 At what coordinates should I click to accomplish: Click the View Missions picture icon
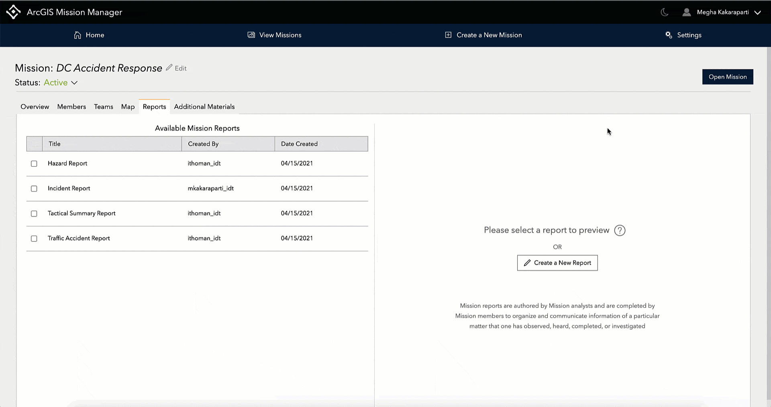(x=251, y=35)
